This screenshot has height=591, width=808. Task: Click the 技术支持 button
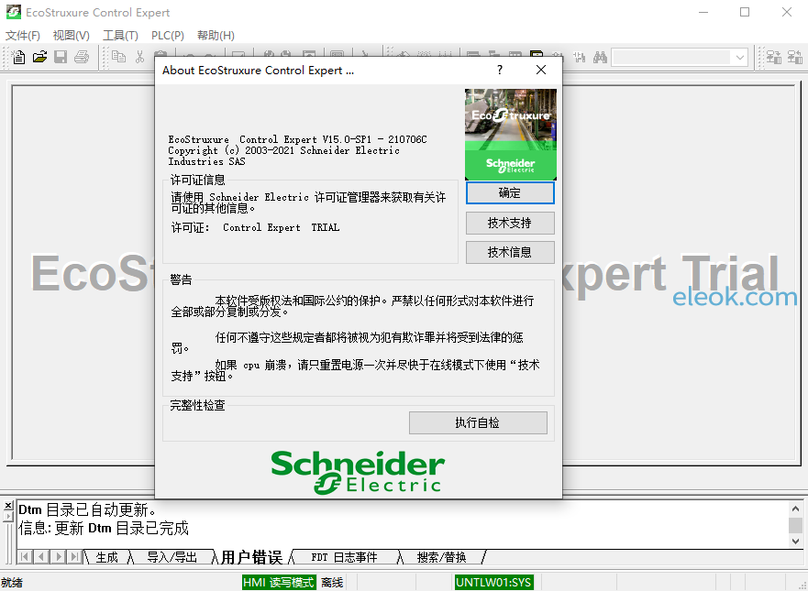coord(510,223)
